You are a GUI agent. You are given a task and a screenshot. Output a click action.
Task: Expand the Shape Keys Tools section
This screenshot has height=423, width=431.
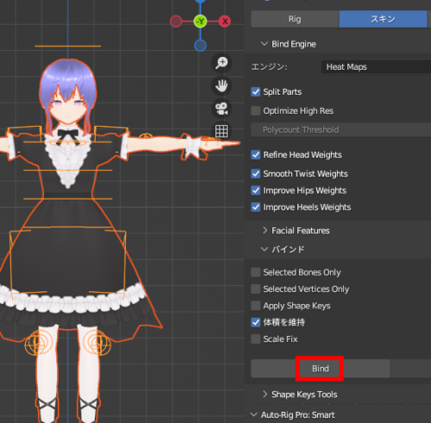pyautogui.click(x=300, y=395)
